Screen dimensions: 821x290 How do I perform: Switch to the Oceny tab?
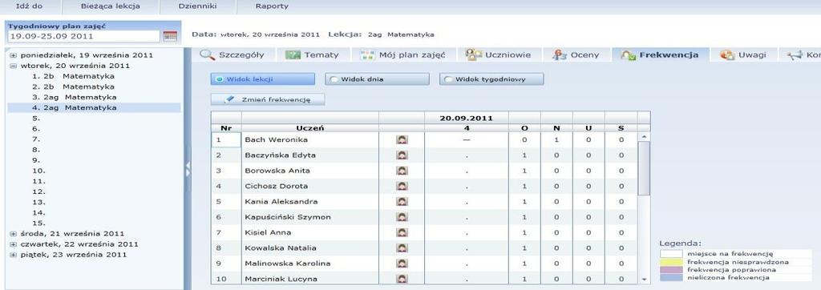click(576, 55)
